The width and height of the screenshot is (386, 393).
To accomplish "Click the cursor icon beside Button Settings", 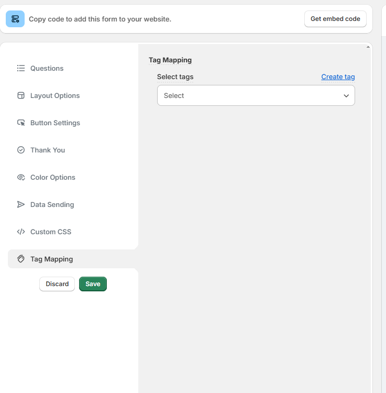I will (21, 123).
